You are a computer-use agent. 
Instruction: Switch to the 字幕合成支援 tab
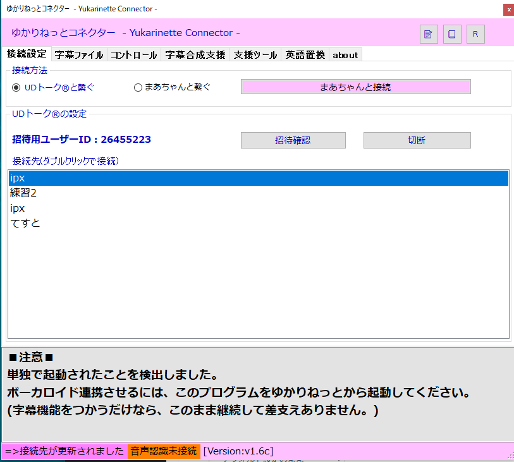click(195, 55)
